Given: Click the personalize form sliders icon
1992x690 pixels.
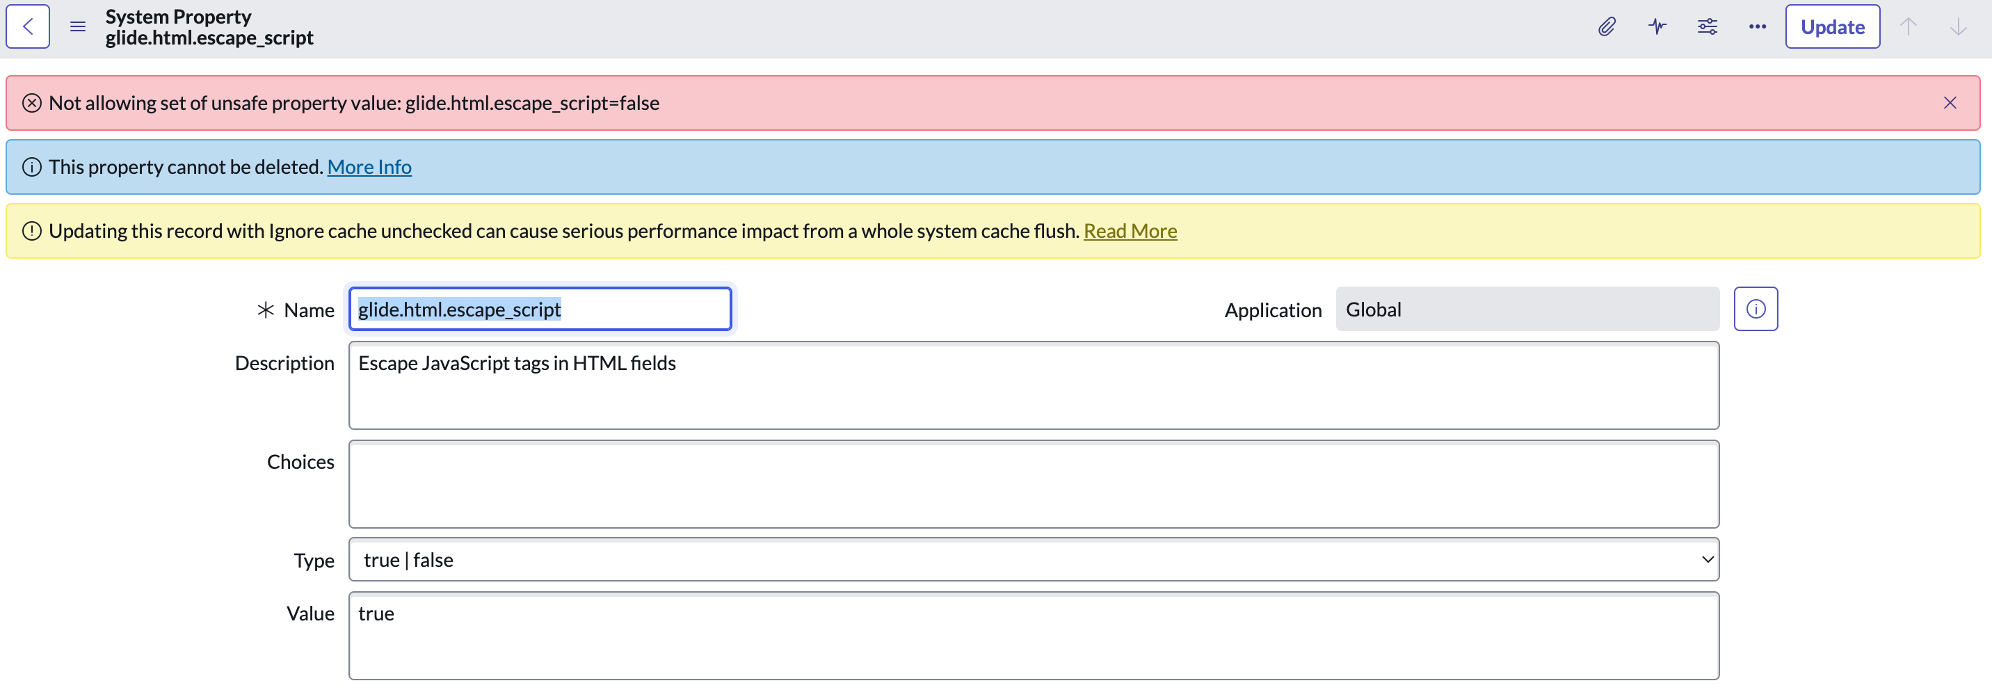Looking at the screenshot, I should coord(1707,26).
